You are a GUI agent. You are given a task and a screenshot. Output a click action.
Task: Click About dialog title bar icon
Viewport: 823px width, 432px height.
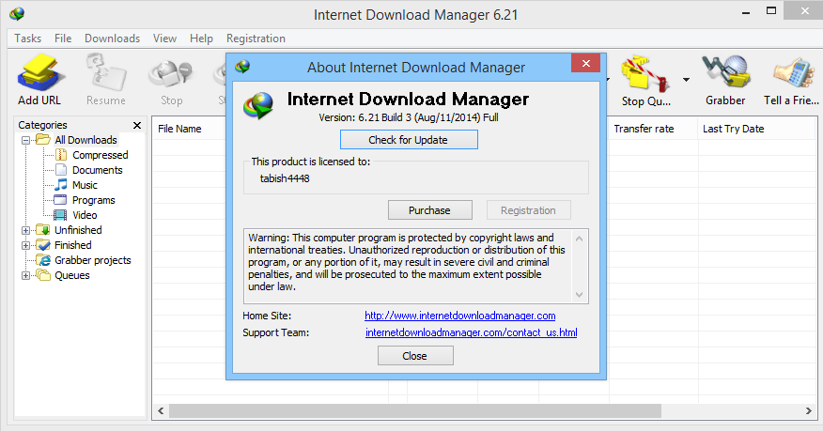tap(242, 67)
